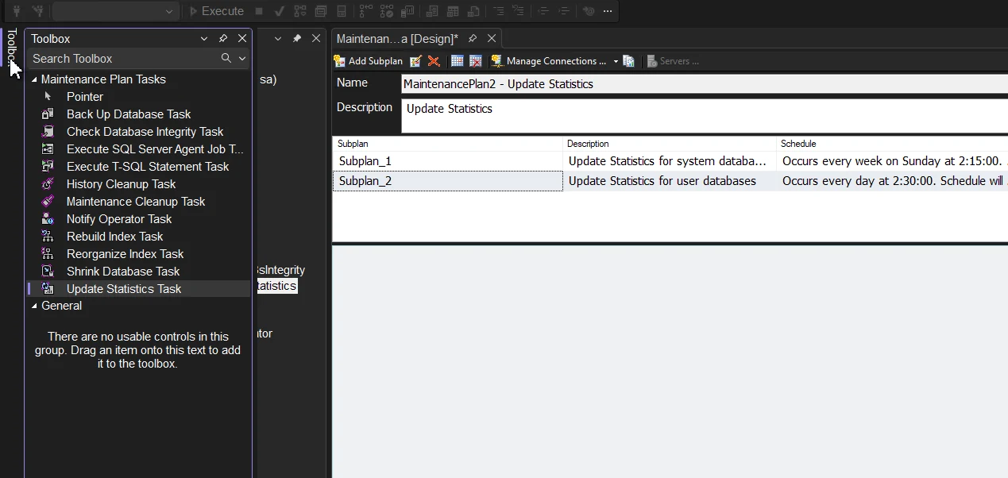Image resolution: width=1008 pixels, height=478 pixels.
Task: Click inside the Search Toolbox field
Action: click(x=119, y=58)
